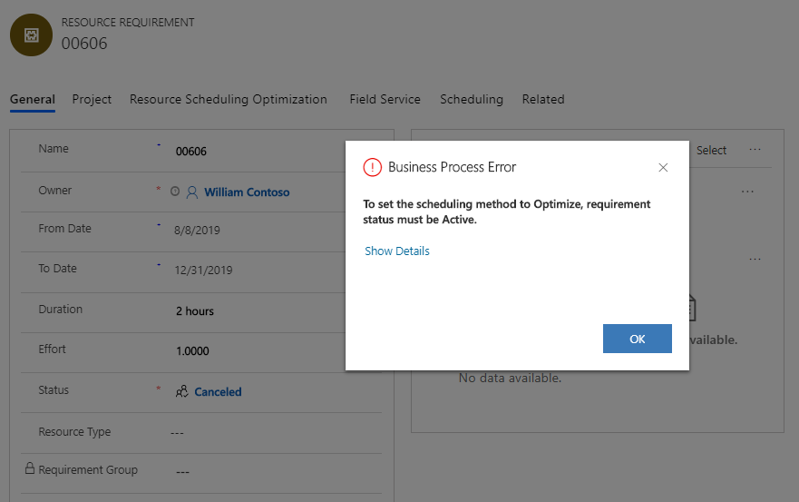Open the ellipsis menu next to Select

pos(755,150)
